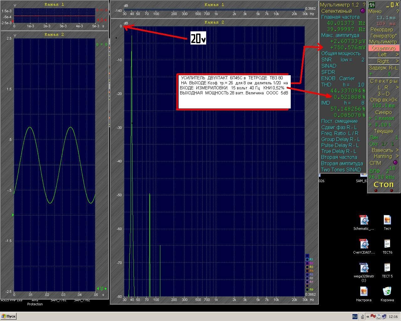The height and width of the screenshot is (321, 401).
Task: Open the Schematic PDF desktop file
Action: (364, 223)
